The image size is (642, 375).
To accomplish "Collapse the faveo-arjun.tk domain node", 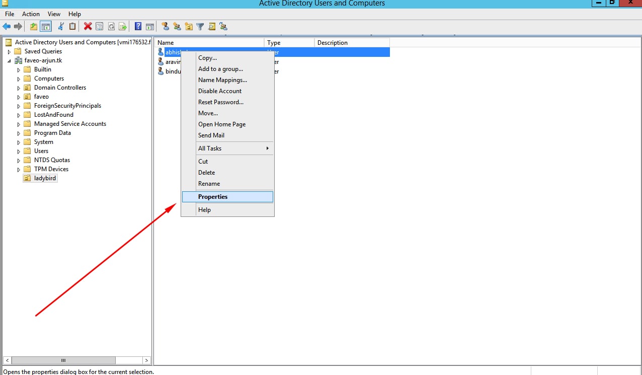I will pos(9,61).
